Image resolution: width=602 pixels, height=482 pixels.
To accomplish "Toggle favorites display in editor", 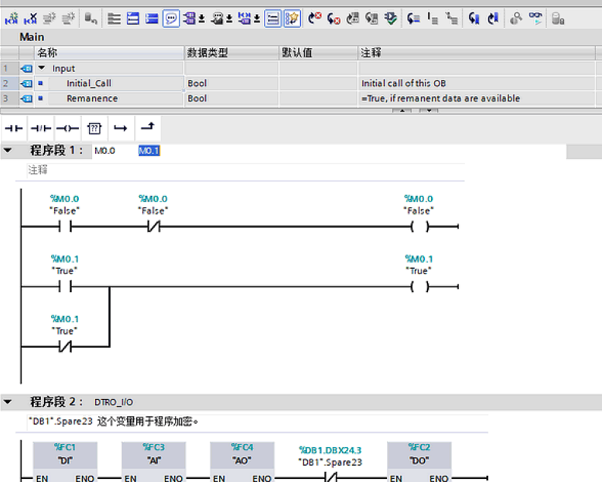I will tap(293, 19).
